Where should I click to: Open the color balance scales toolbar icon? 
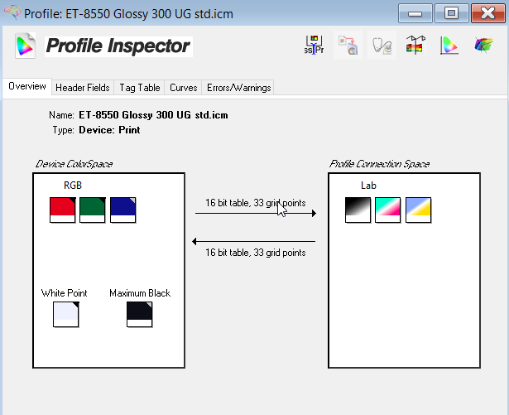[415, 46]
